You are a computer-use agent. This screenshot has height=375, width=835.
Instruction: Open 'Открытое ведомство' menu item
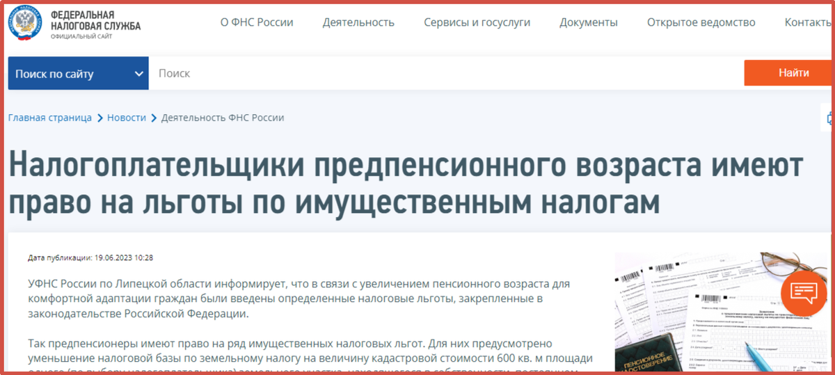click(701, 22)
